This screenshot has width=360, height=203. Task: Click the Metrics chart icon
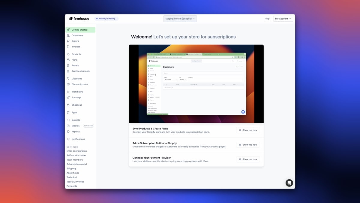coord(68,126)
